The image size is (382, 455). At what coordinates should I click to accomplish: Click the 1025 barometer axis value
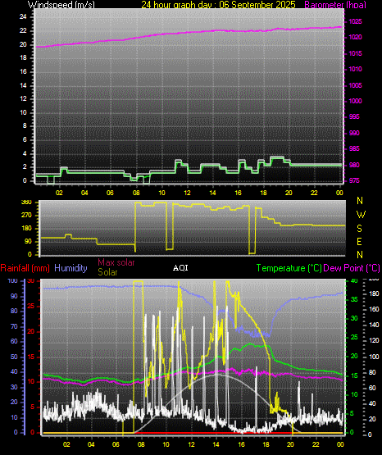355,22
